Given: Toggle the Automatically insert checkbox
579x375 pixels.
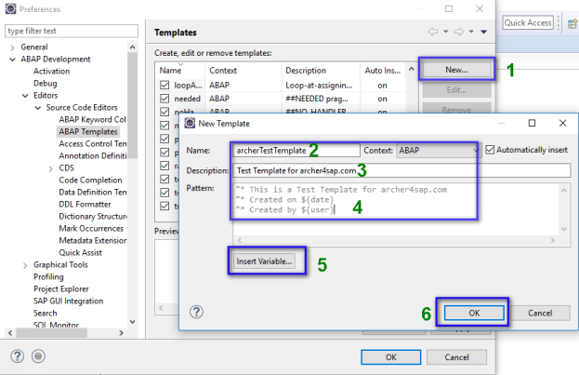Looking at the screenshot, I should tap(490, 150).
